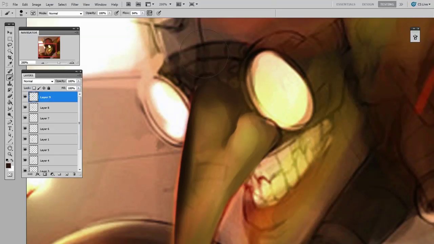Launch Mini Bridge from top bar
434x244 pixels.
click(x=138, y=4)
